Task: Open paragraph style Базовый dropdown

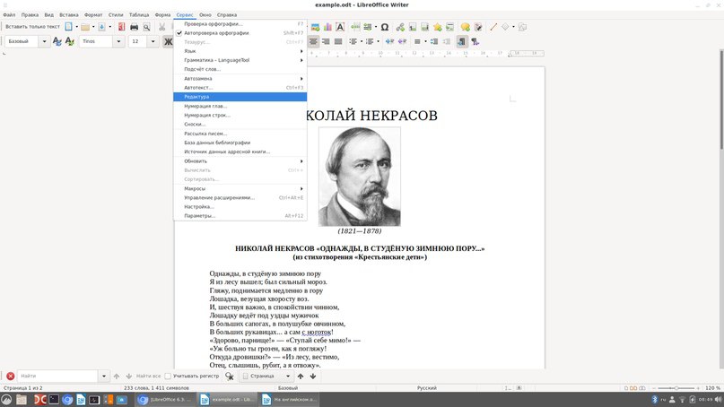Action: tap(44, 41)
